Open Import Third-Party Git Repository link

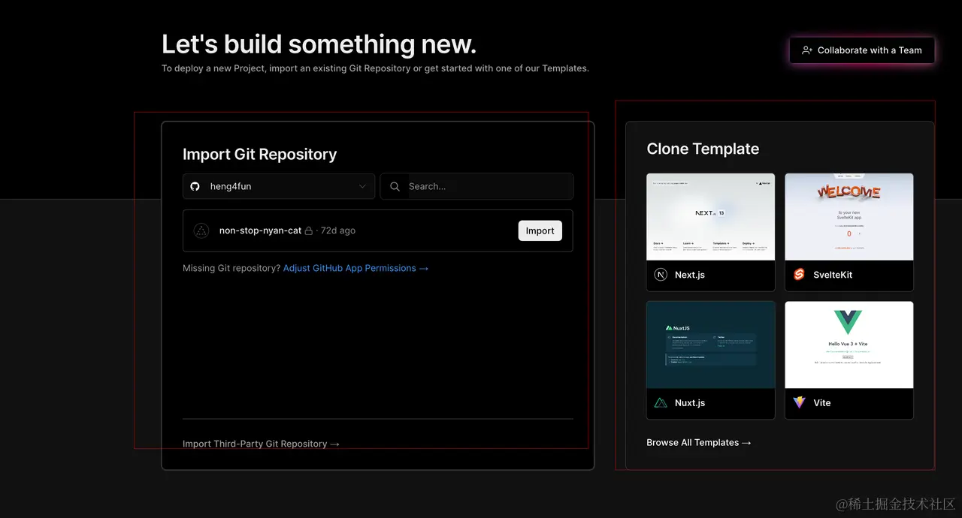coord(261,444)
